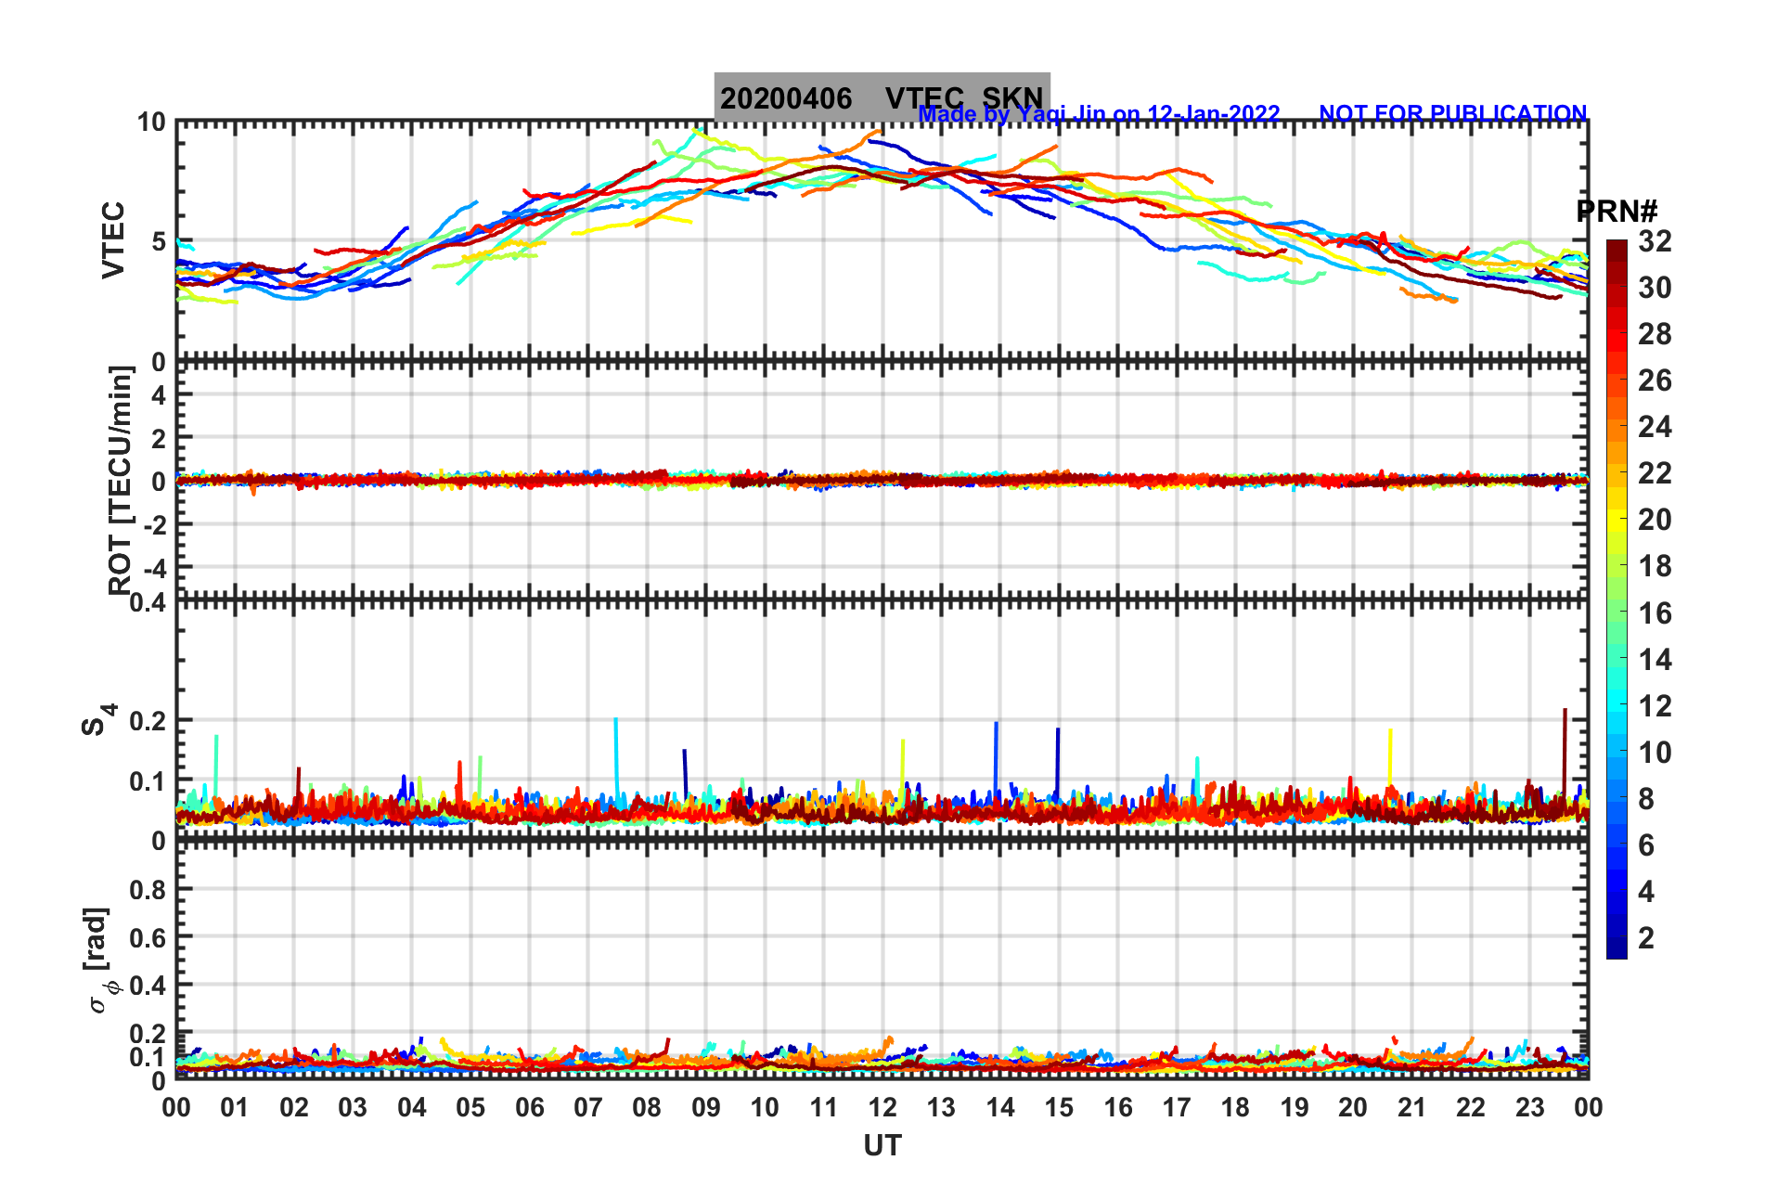Click VTEC axis tick label 5

[158, 242]
